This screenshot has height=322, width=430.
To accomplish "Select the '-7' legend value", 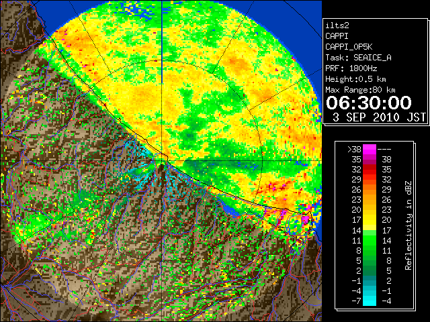I will (x=356, y=301).
